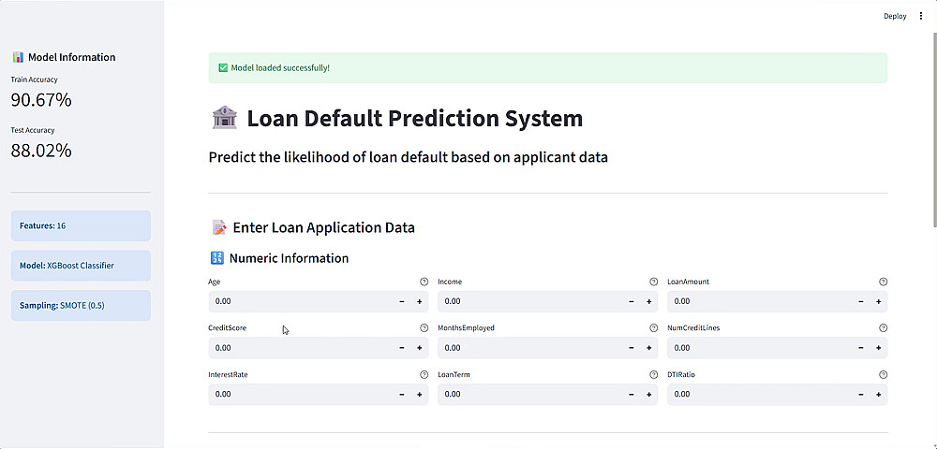Click the InterestRate help icon

click(x=424, y=374)
